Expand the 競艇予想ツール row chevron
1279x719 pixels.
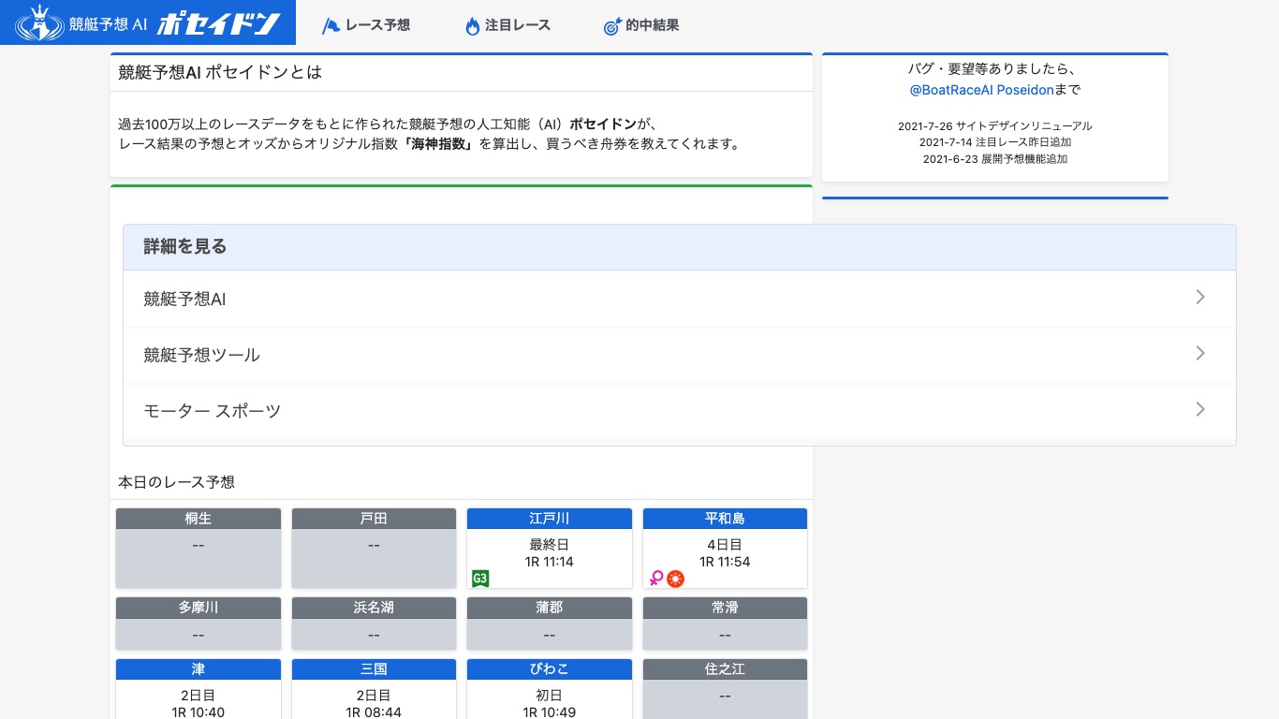tap(1200, 353)
